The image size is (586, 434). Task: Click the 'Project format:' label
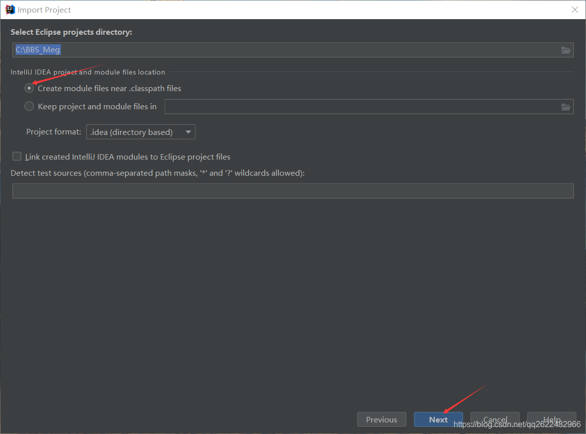coord(53,131)
